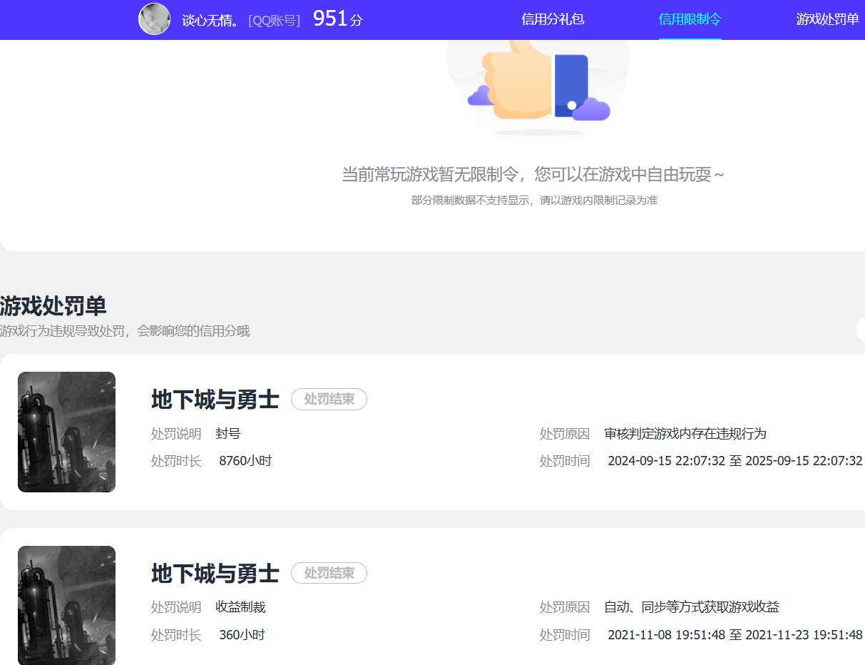Open the second 地下城与勇士 game thumbnail

[x=66, y=604]
